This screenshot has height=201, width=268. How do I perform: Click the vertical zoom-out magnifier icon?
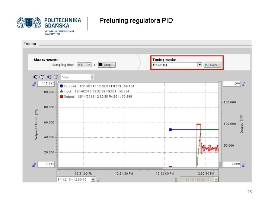[56, 77]
